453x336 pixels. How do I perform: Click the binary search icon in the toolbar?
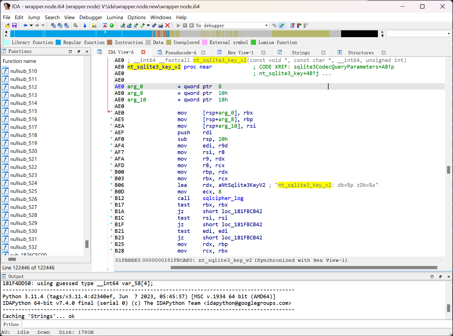tap(67, 25)
